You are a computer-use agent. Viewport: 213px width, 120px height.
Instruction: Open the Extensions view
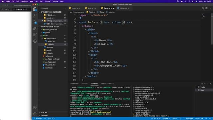point(35,35)
